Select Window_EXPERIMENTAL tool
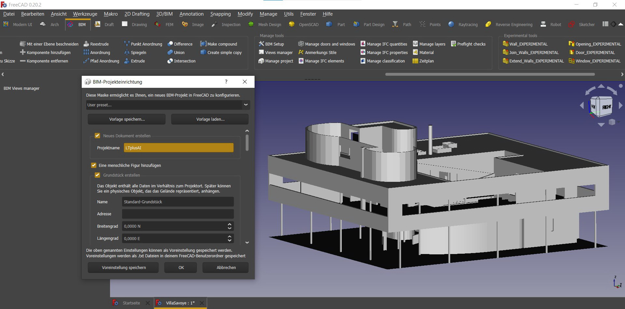The width and height of the screenshot is (625, 309). 594,61
